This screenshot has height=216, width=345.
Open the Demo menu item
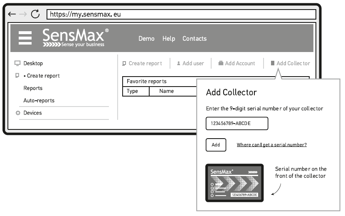click(x=146, y=39)
